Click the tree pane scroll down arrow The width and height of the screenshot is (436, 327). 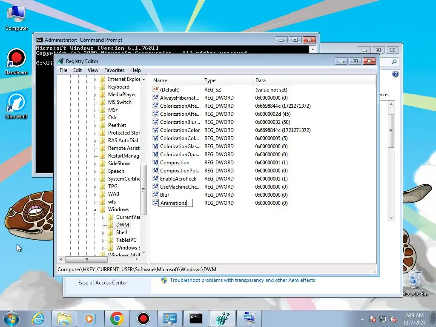(144, 252)
